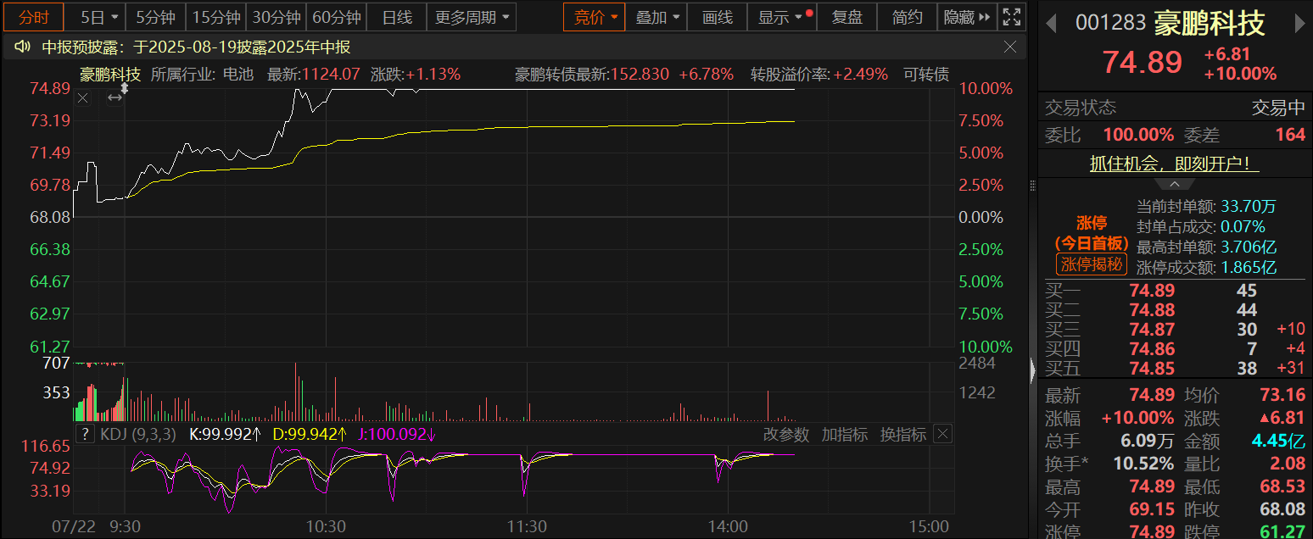The width and height of the screenshot is (1313, 539).
Task: Open the 更多周期 dropdown
Action: (473, 17)
